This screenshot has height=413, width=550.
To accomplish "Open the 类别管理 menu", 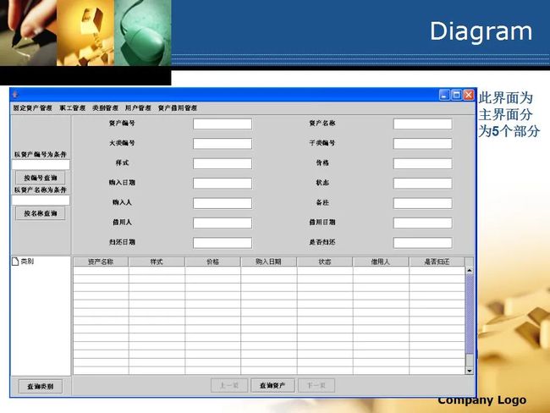I will point(105,108).
